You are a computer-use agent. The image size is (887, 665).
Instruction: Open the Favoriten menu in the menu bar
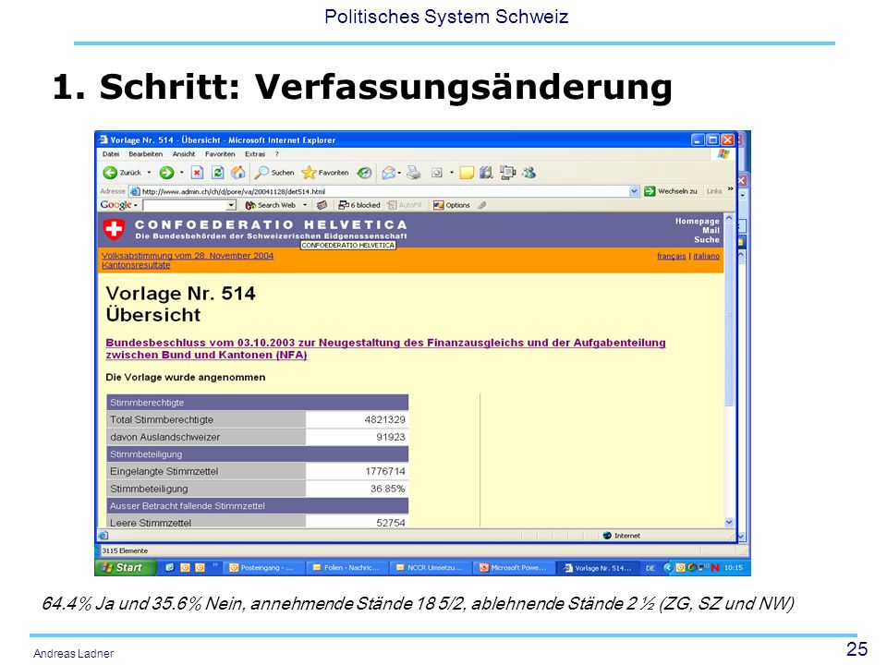tap(220, 154)
